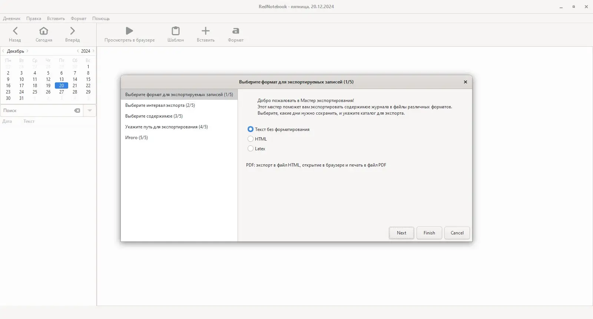The height and width of the screenshot is (319, 593).
Task: Select step Выберите формат для экспортируемых записей (1/5)
Action: click(179, 95)
